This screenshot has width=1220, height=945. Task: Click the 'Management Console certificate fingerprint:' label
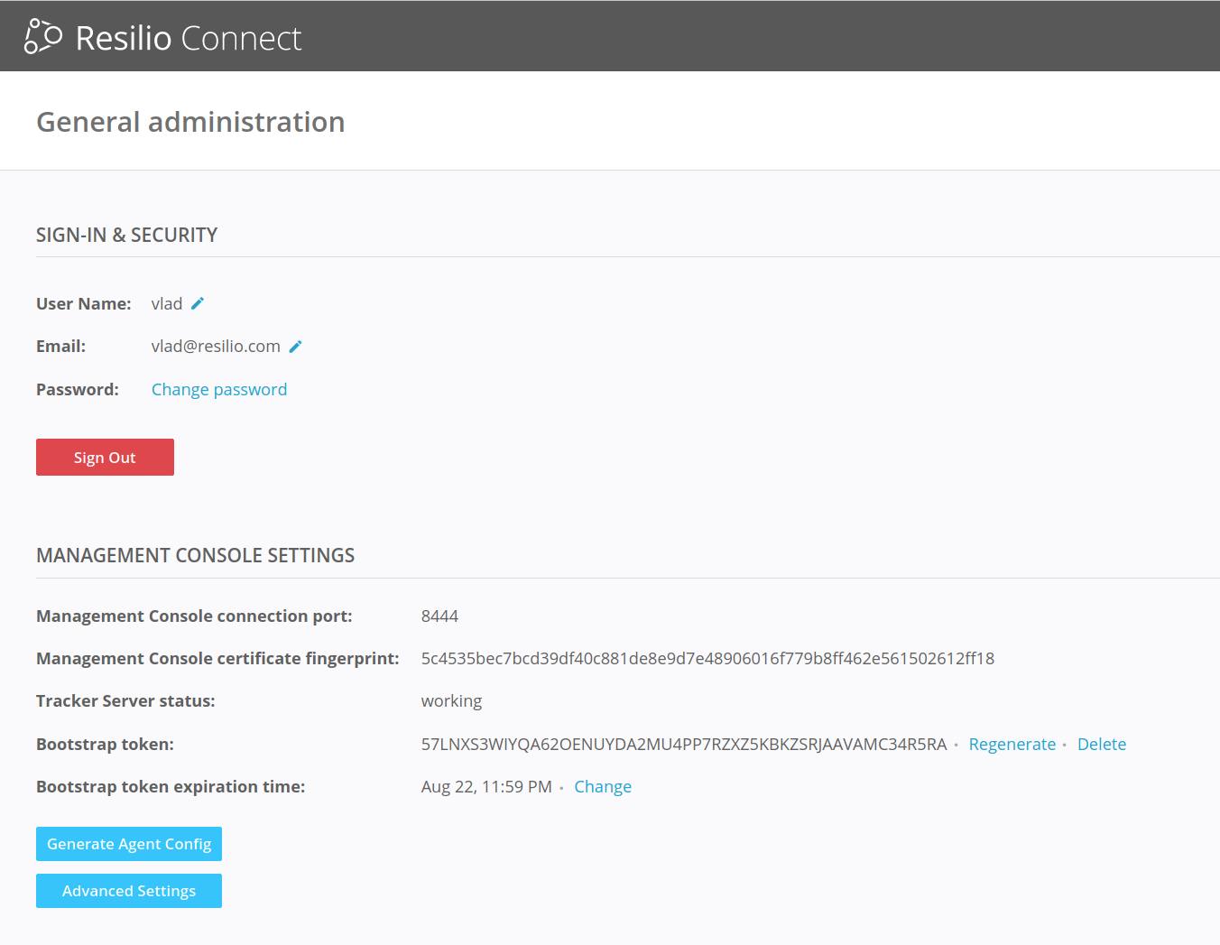(x=217, y=658)
